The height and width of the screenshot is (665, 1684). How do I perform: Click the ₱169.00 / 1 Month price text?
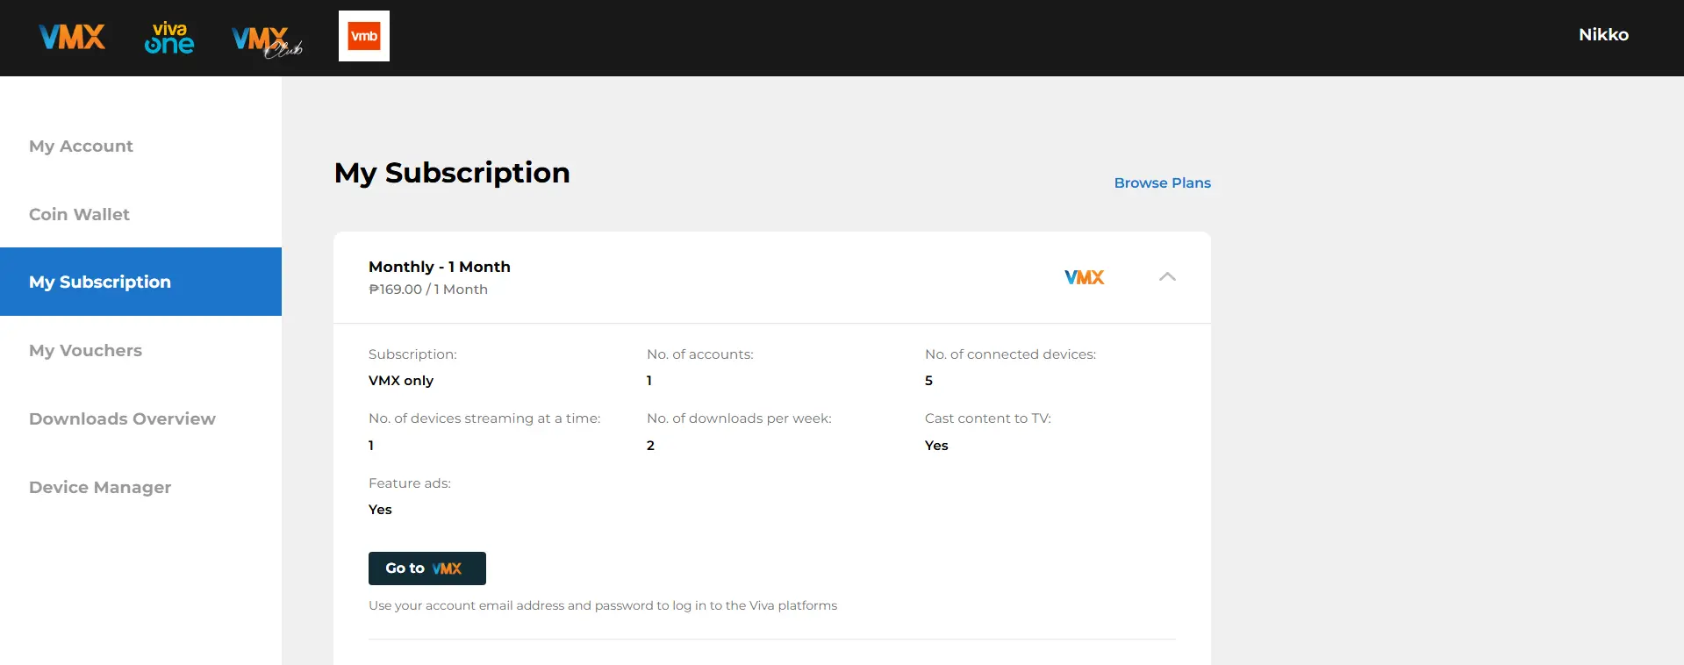428,290
